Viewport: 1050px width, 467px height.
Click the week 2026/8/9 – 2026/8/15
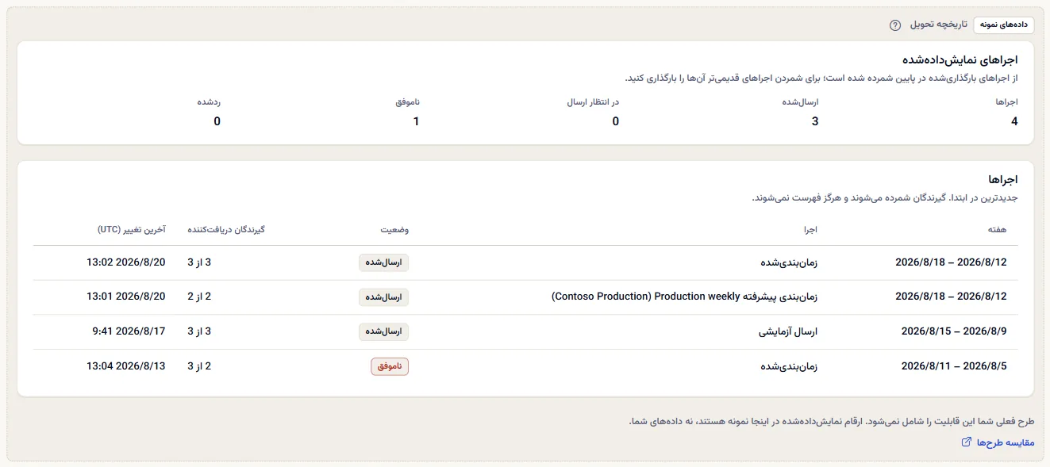[954, 331]
